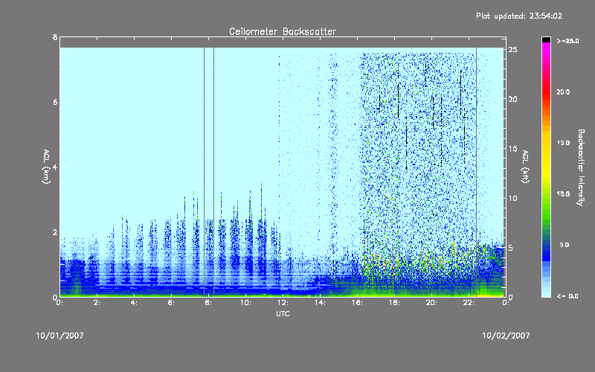The image size is (595, 372).
Task: Click the 'AGL (km)' left axis label
Action: click(x=46, y=167)
